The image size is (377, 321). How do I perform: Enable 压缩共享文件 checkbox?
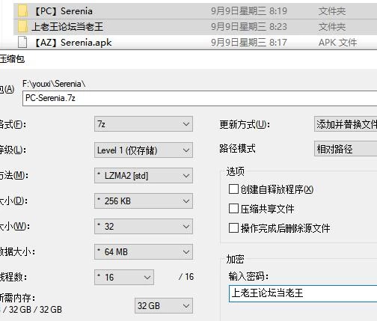click(233, 209)
